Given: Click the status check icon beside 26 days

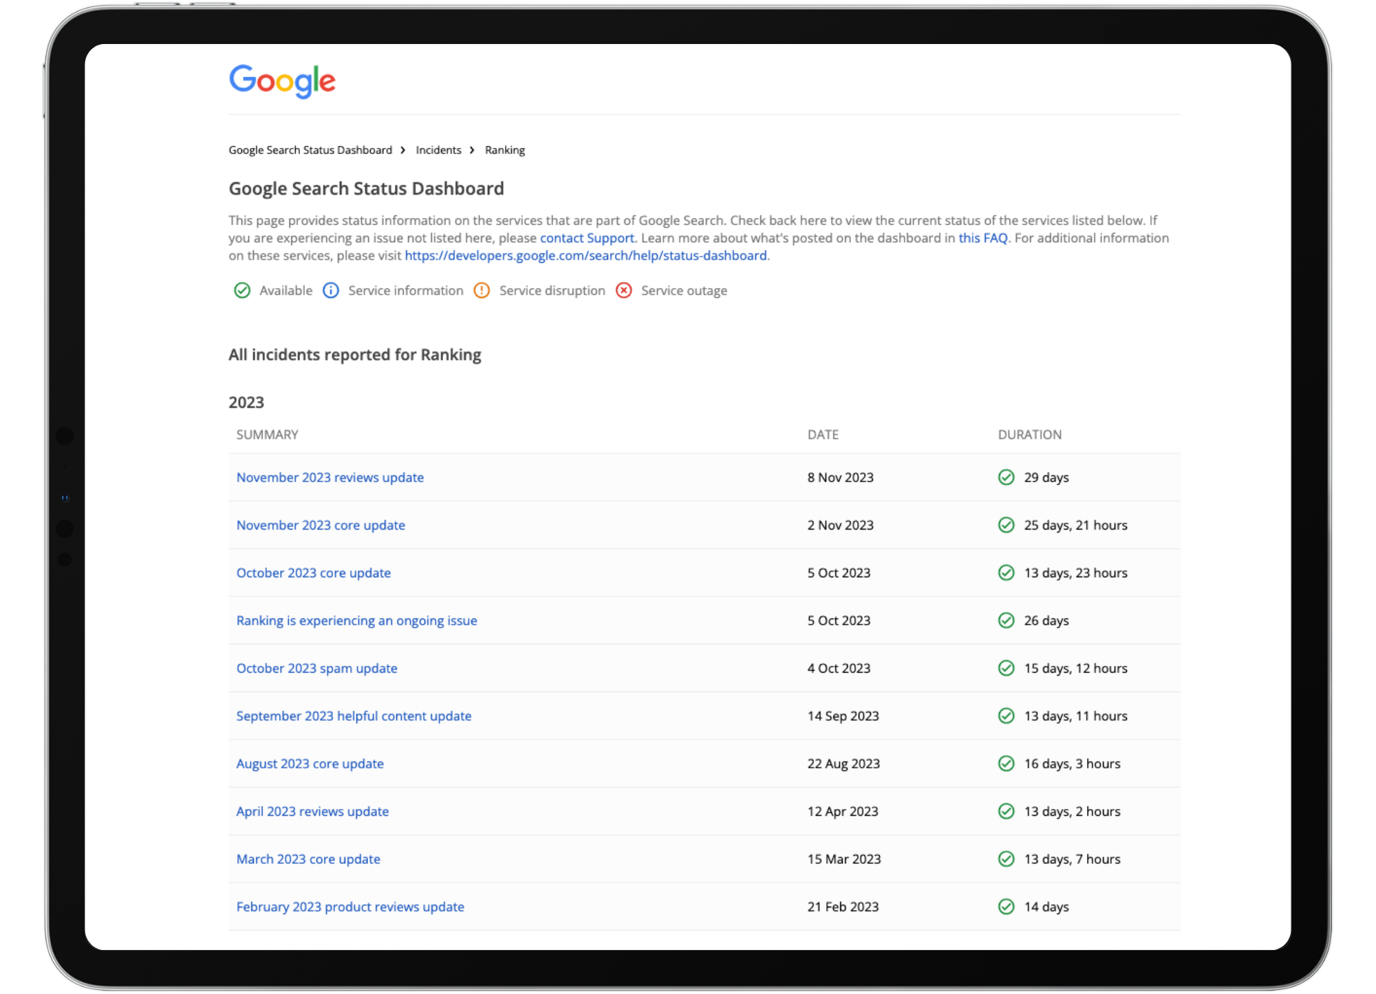Looking at the screenshot, I should 1006,620.
